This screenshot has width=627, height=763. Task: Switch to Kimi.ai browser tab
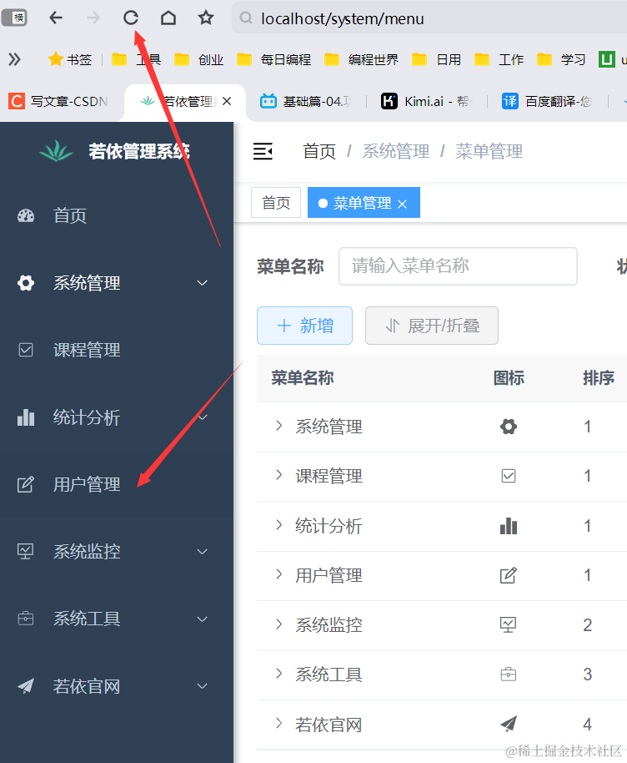coord(425,102)
